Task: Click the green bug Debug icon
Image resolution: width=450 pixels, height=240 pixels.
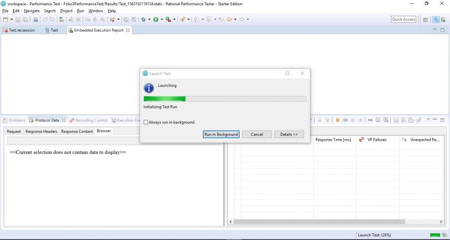Action: coord(144,19)
